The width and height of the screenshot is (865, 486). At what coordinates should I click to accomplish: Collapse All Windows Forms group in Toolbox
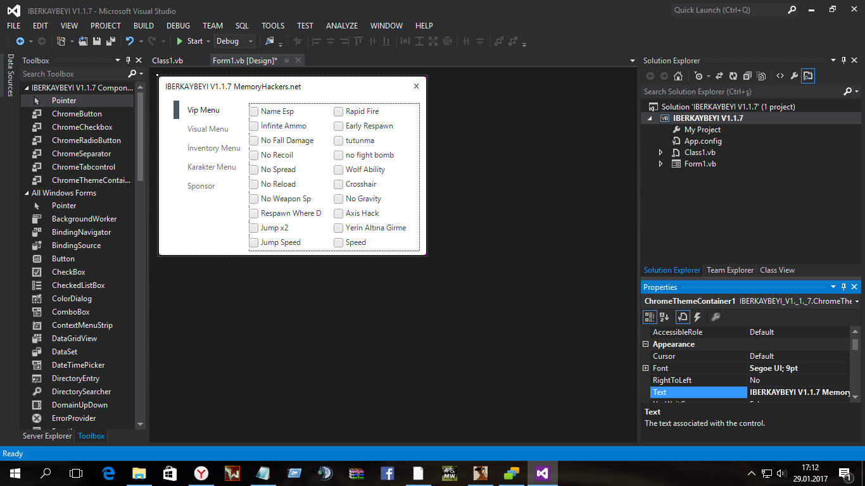[26, 193]
